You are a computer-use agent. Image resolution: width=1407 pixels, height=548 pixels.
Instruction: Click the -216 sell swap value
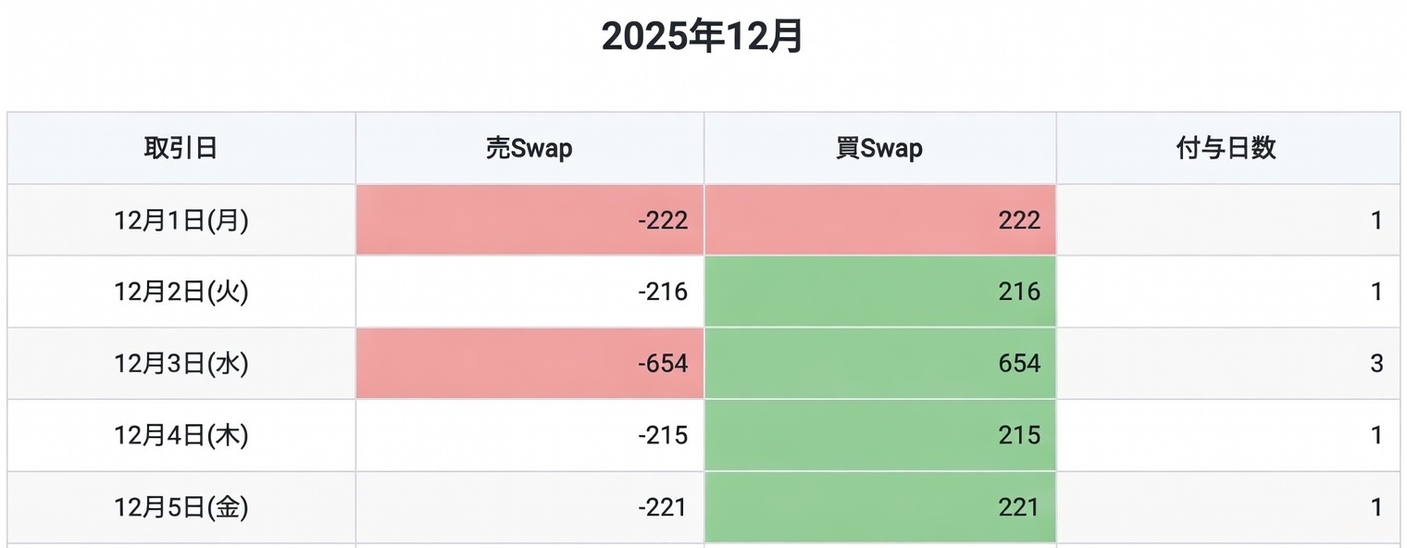point(663,293)
